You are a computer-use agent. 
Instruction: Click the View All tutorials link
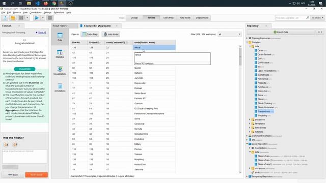tap(42, 33)
